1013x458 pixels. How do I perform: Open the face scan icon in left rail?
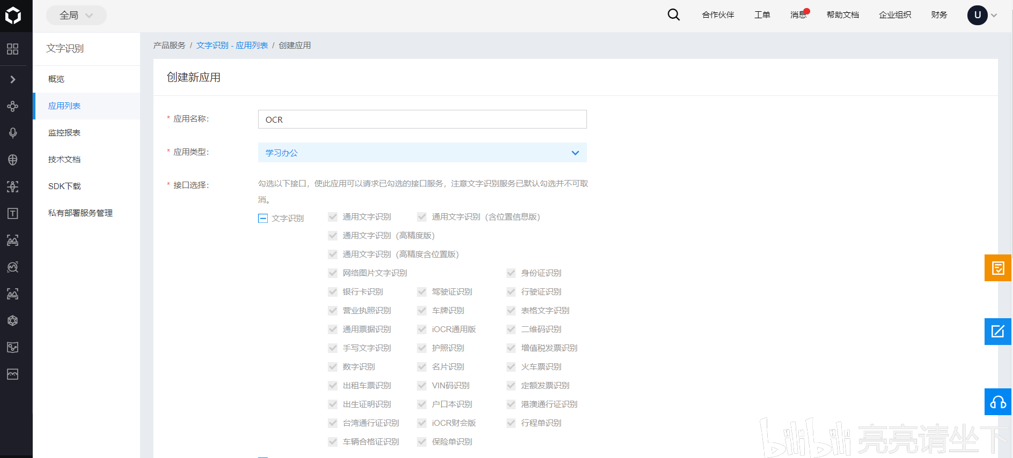point(13,186)
